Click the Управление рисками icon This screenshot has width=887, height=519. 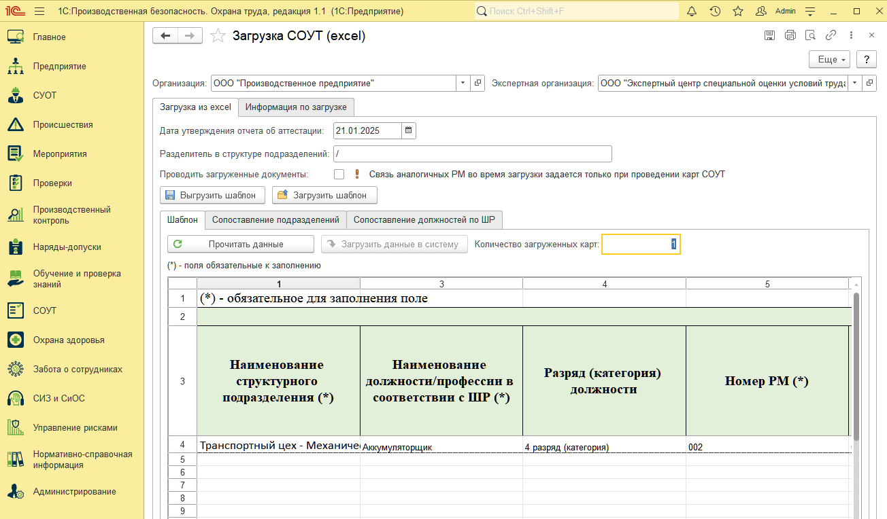(x=16, y=427)
